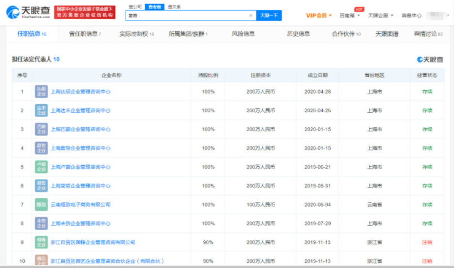The image size is (454, 268).
Task: Click 注销 status in row 9
Action: coord(427,242)
